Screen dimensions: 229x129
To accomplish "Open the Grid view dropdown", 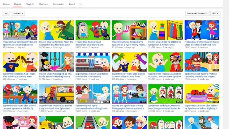I will pyautogui.click(x=215, y=13).
